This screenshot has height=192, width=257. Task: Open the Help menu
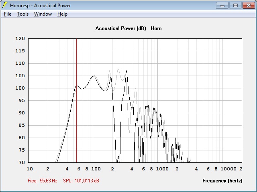point(62,14)
